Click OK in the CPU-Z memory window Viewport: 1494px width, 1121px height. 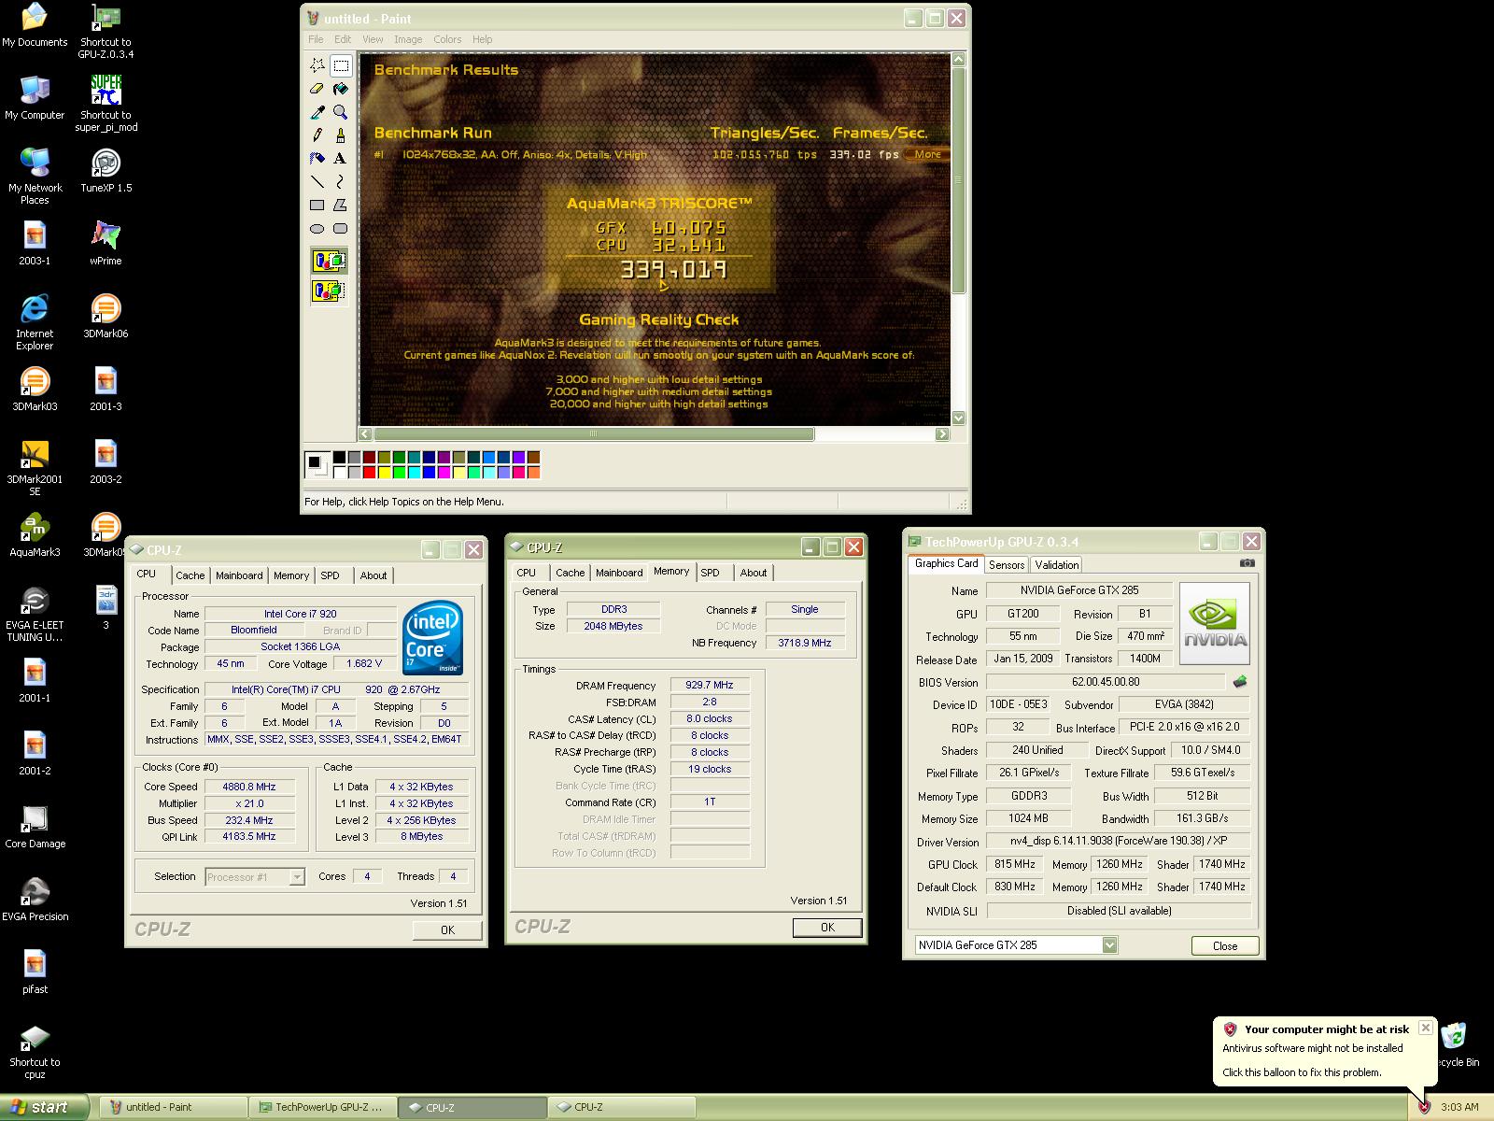(x=827, y=928)
